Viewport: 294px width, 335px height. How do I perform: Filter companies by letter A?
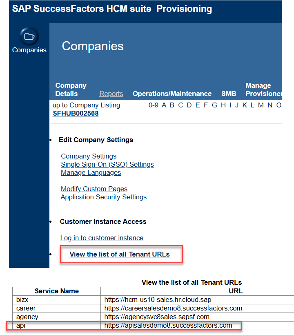click(164, 105)
